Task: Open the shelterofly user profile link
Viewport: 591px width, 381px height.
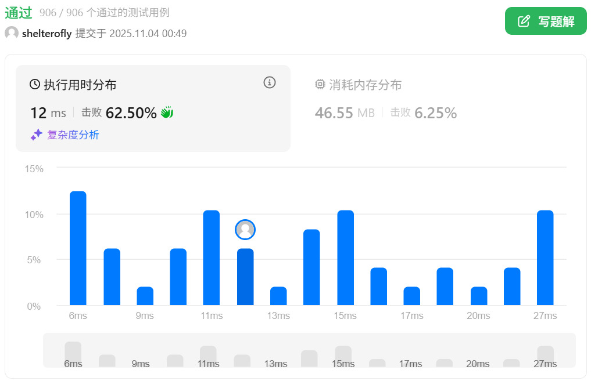Action: (x=46, y=34)
